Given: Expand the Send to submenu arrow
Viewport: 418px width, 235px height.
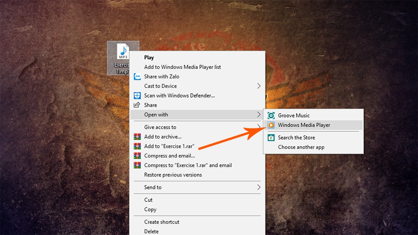Looking at the screenshot, I should 259,187.
